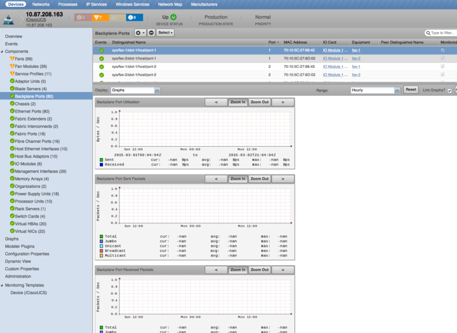This screenshot has height=333, width=457.
Task: Click the error events badge showing 7
Action: tap(101, 18)
